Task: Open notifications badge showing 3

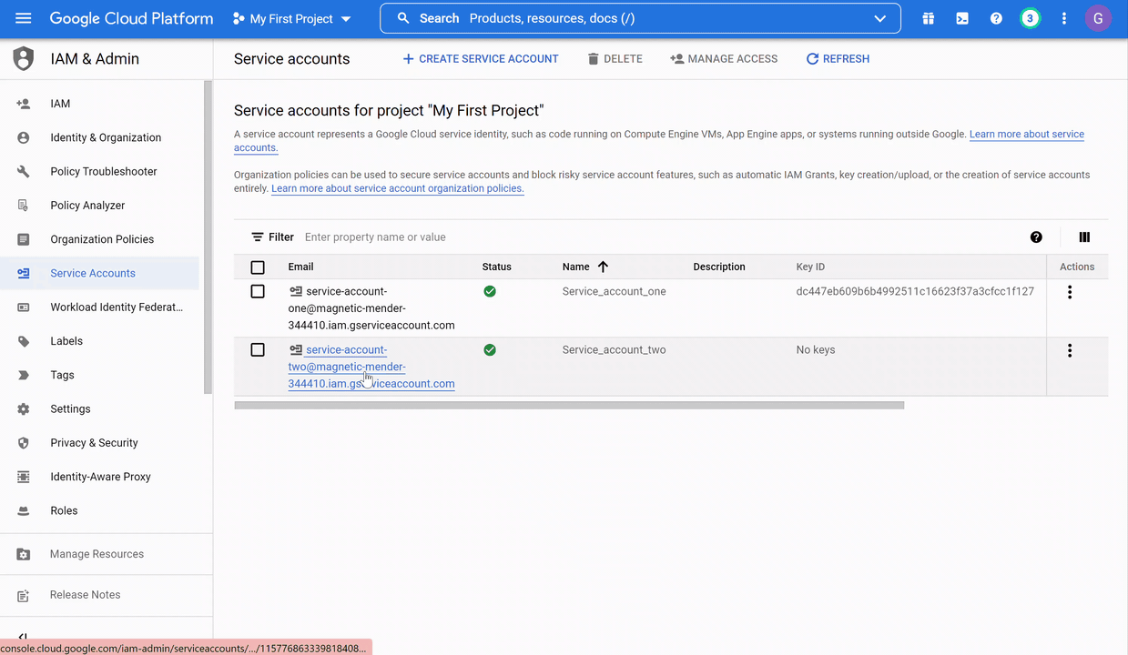Action: pos(1030,18)
